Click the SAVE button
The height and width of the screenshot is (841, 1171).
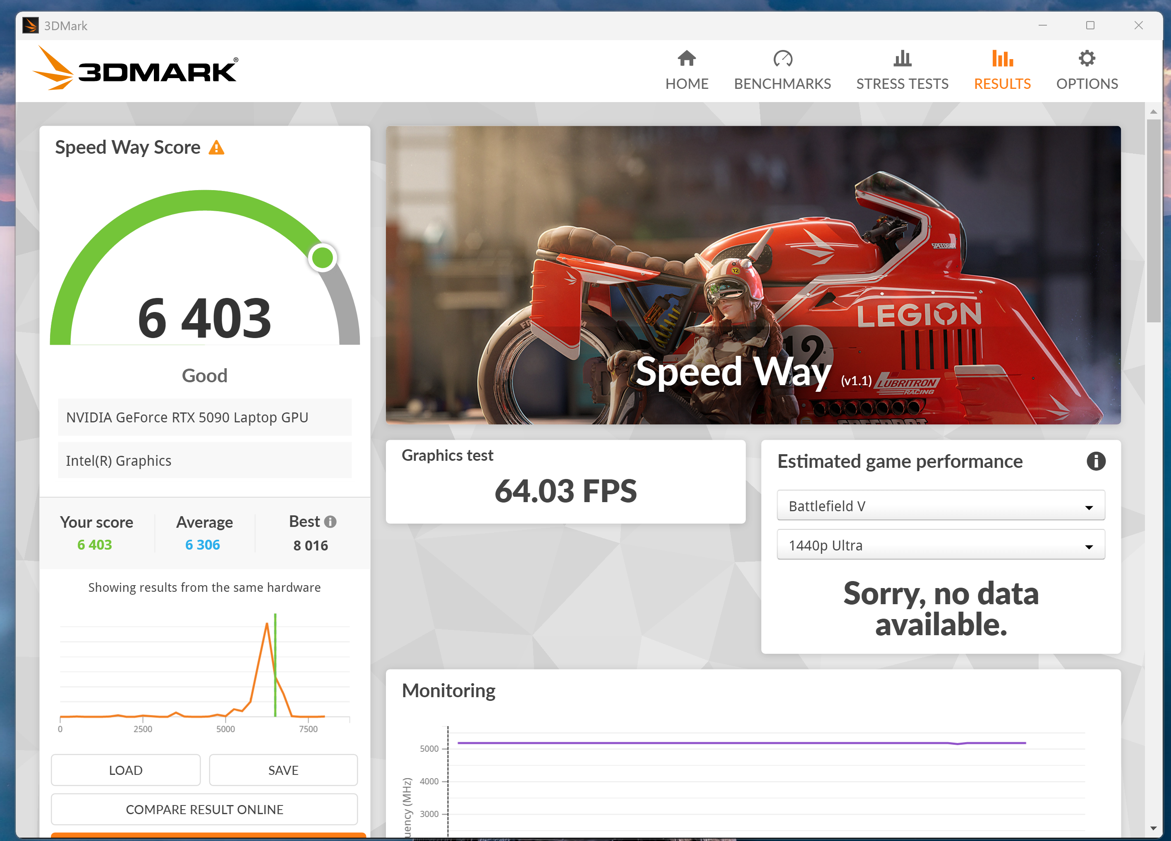tap(283, 770)
